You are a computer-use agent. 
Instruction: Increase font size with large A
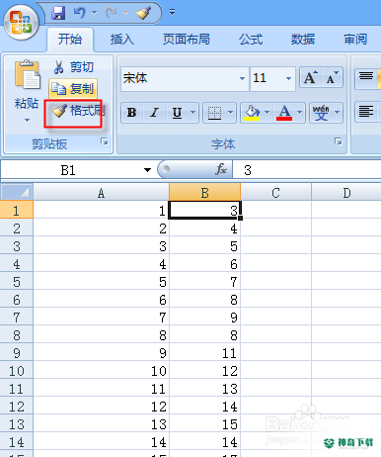click(311, 78)
